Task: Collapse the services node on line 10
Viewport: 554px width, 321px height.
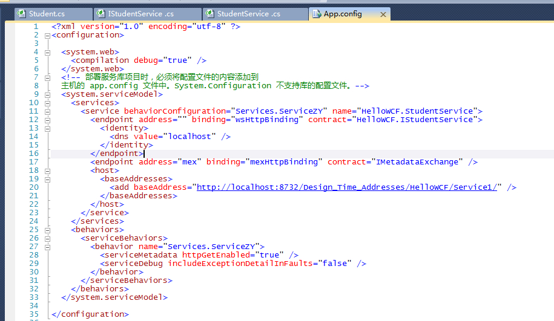Action: (47, 103)
